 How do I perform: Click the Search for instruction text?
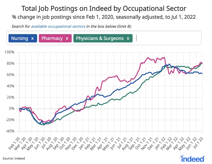pos(21,26)
